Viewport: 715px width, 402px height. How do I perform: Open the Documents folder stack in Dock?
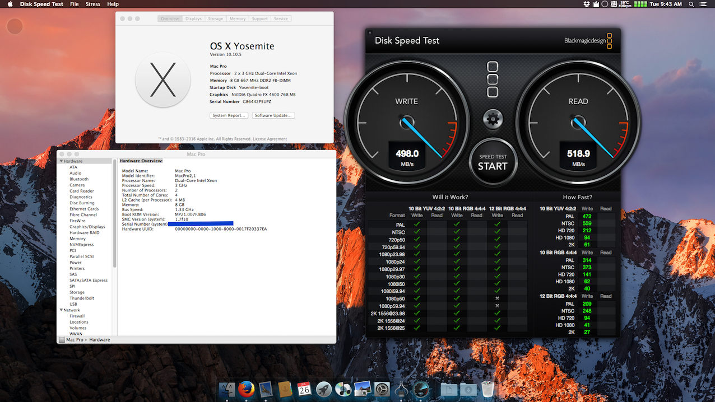pyautogui.click(x=448, y=389)
